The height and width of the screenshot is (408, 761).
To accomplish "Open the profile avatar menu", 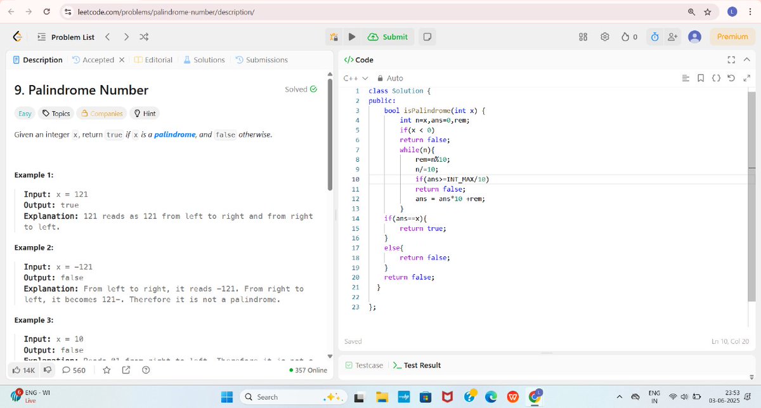I will point(694,37).
